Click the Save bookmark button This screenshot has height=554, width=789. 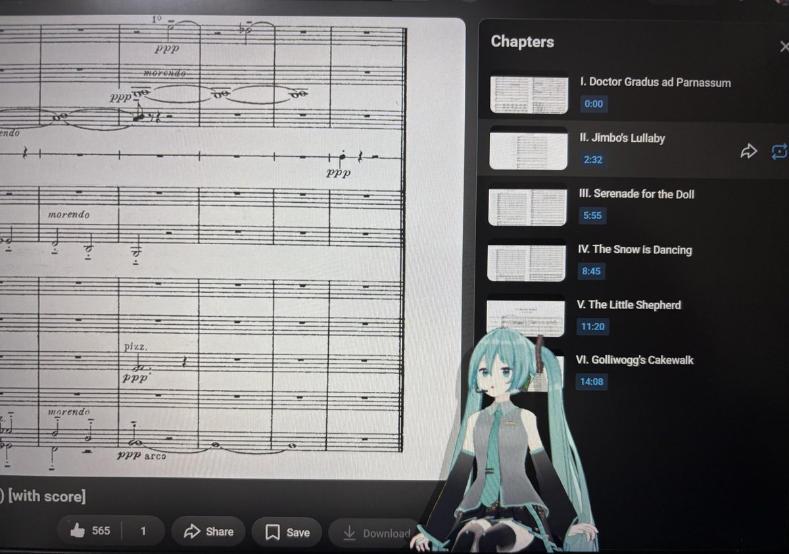coord(287,532)
